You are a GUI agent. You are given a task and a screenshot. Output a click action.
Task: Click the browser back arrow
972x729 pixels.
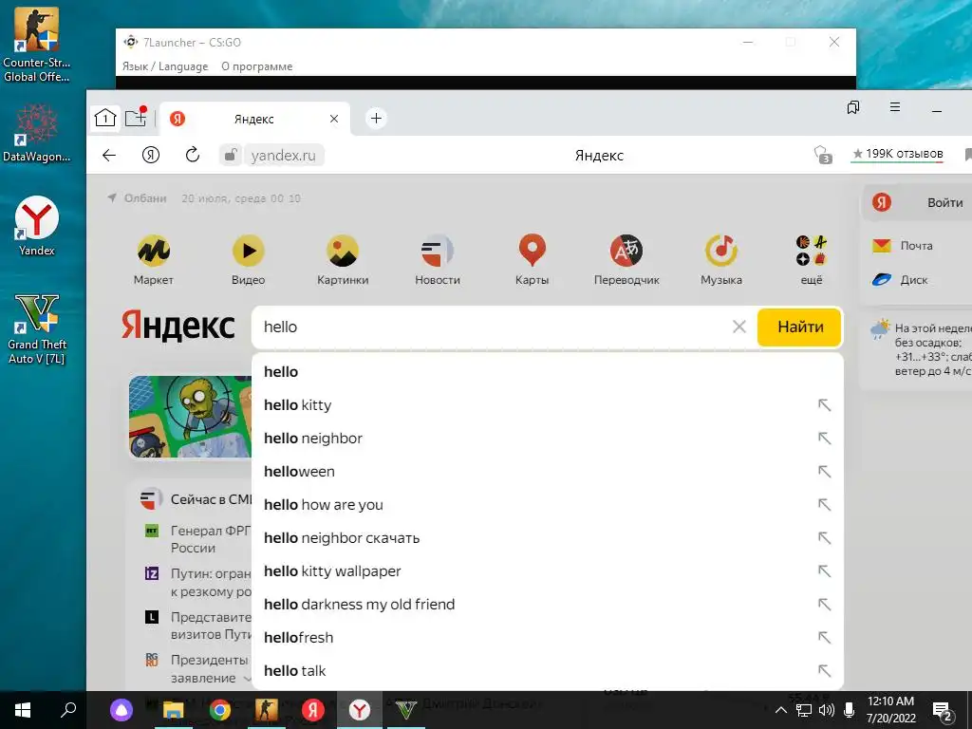(109, 155)
